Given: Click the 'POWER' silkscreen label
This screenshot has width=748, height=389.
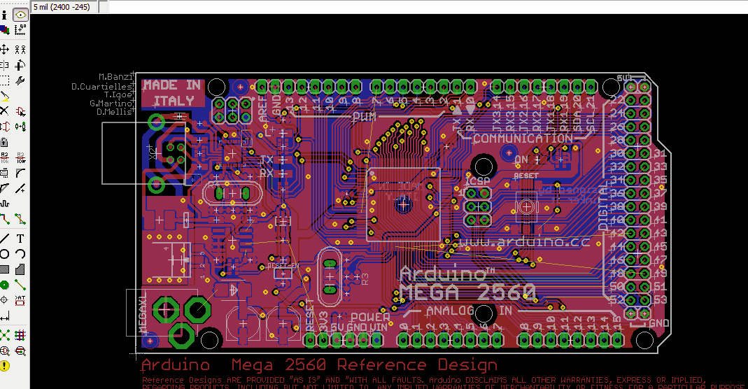Looking at the screenshot, I should [x=370, y=318].
